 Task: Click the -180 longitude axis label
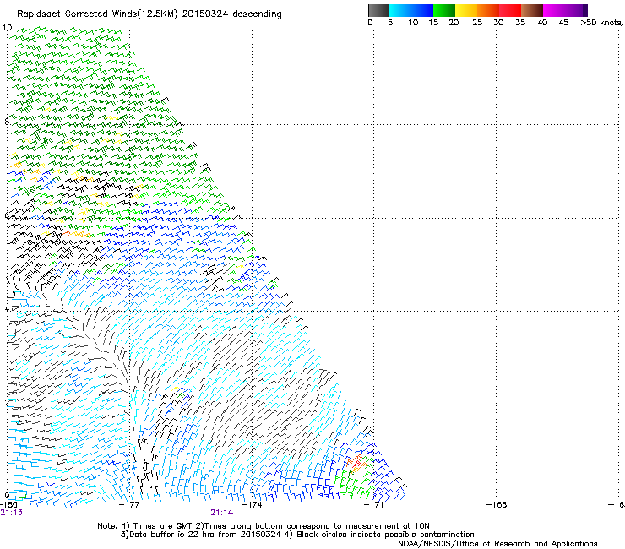(x=8, y=505)
